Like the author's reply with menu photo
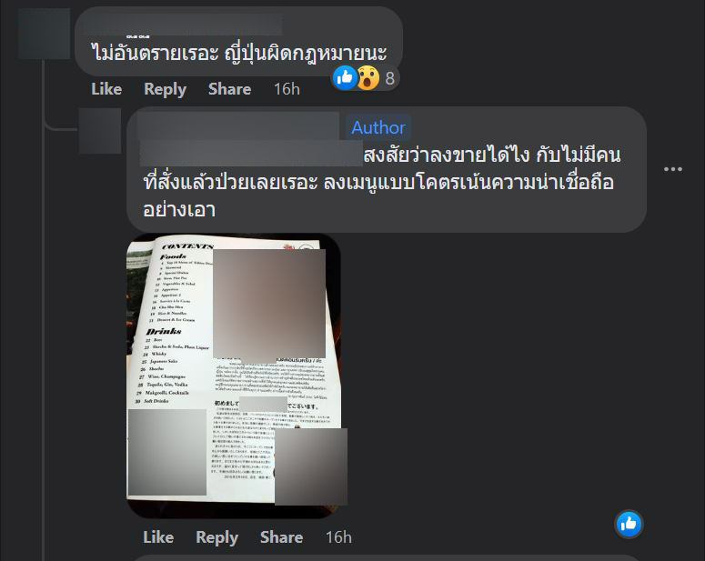The height and width of the screenshot is (561, 705). tap(158, 537)
